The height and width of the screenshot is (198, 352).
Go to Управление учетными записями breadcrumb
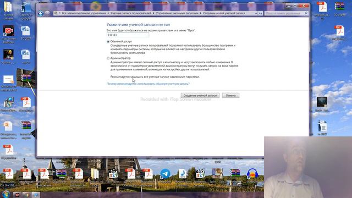coord(177,13)
